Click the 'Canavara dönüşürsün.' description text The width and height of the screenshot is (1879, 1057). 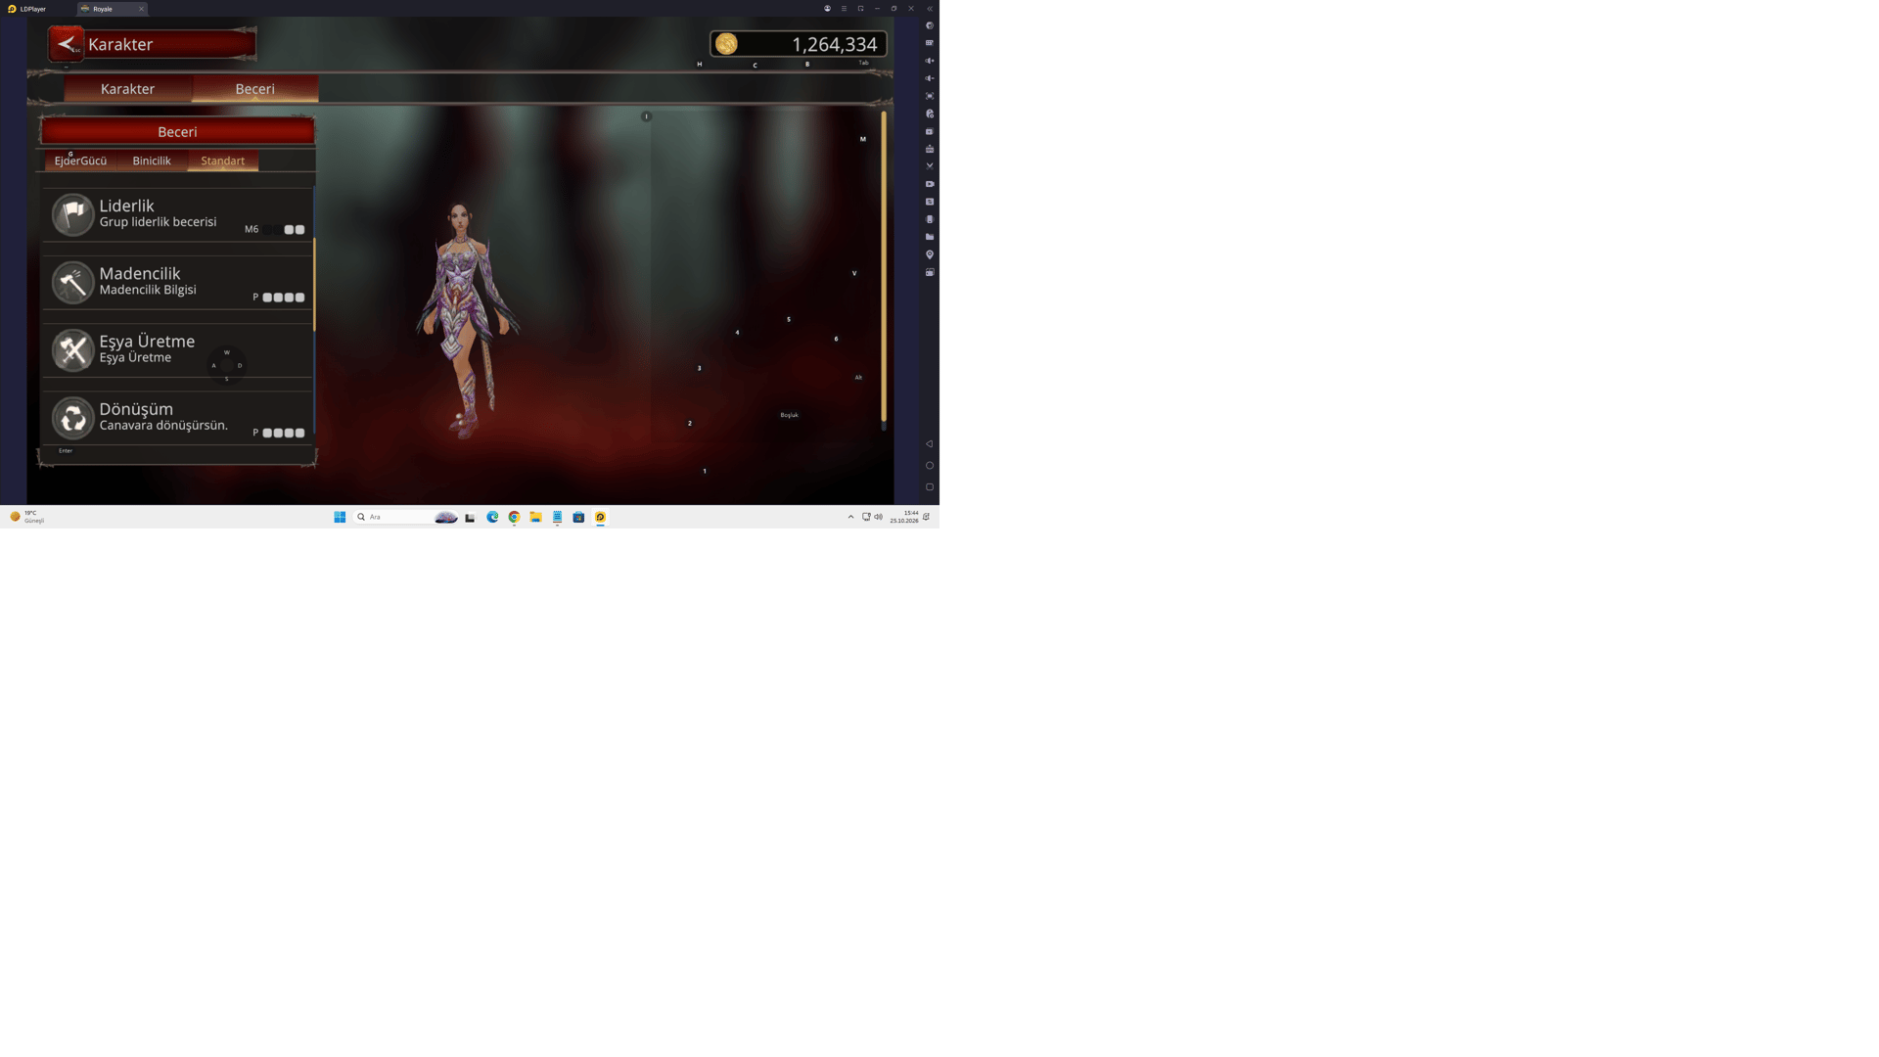pyautogui.click(x=163, y=426)
